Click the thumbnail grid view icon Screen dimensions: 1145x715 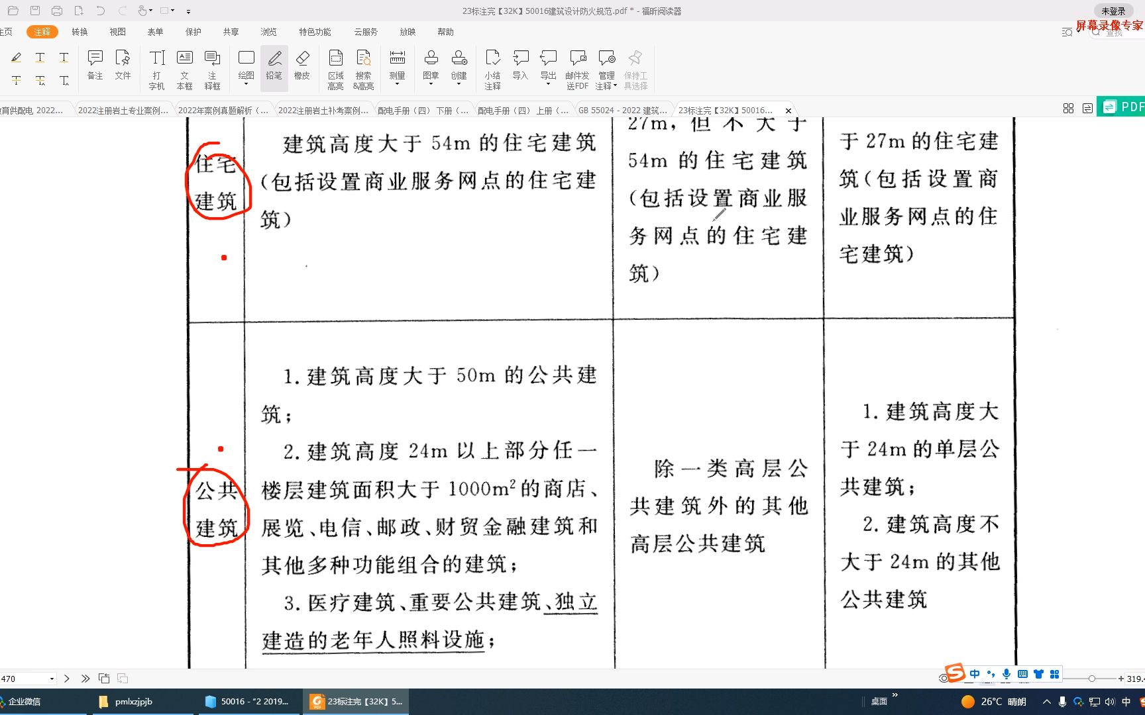pos(1068,108)
